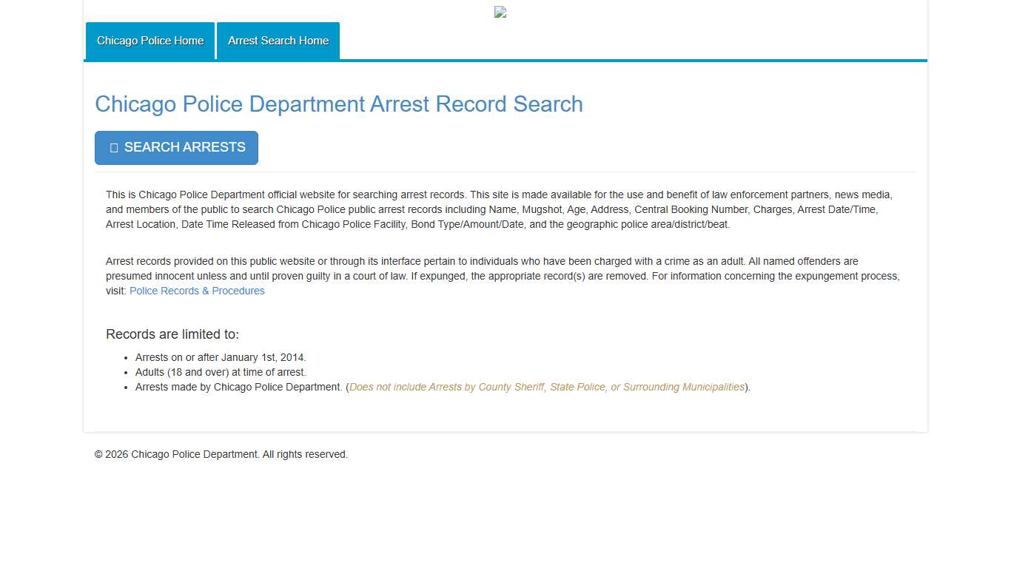Click the Chicago Police Department page heading

click(338, 104)
